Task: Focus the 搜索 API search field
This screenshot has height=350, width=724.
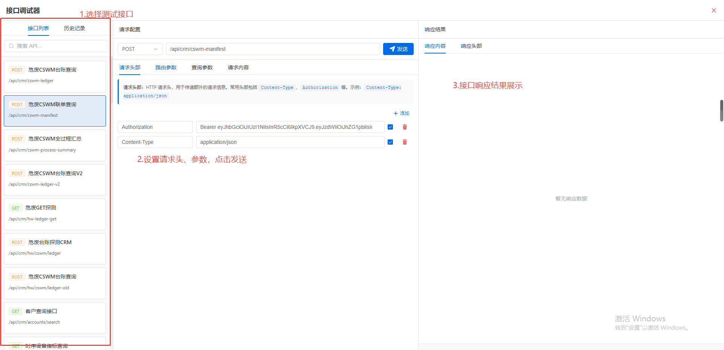Action: coord(56,46)
